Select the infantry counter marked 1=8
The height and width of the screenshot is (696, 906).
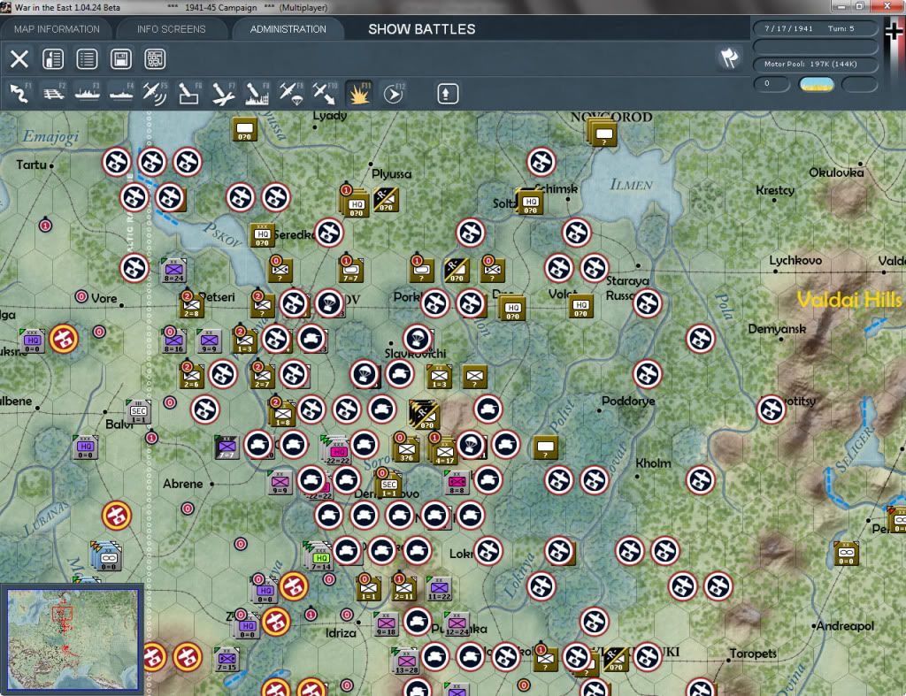coord(282,414)
